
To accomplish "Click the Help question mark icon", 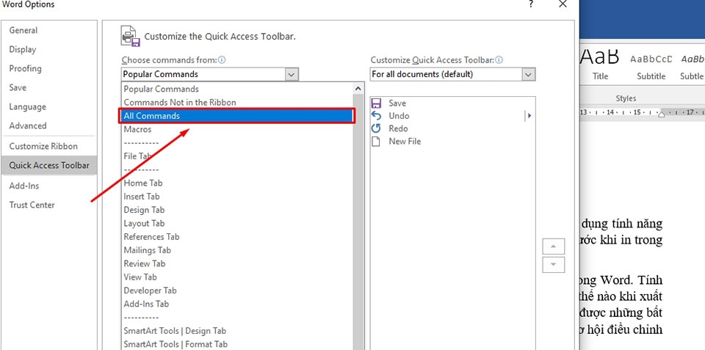I will pyautogui.click(x=531, y=4).
